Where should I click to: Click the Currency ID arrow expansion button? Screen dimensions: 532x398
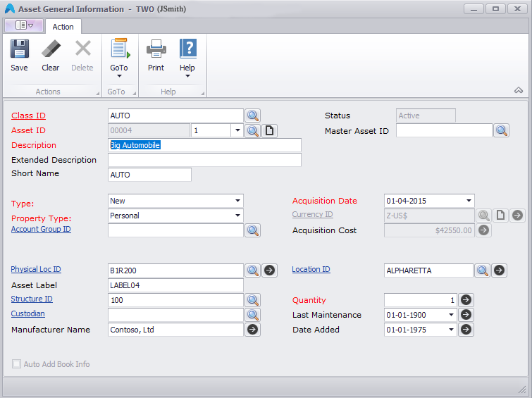pyautogui.click(x=517, y=216)
